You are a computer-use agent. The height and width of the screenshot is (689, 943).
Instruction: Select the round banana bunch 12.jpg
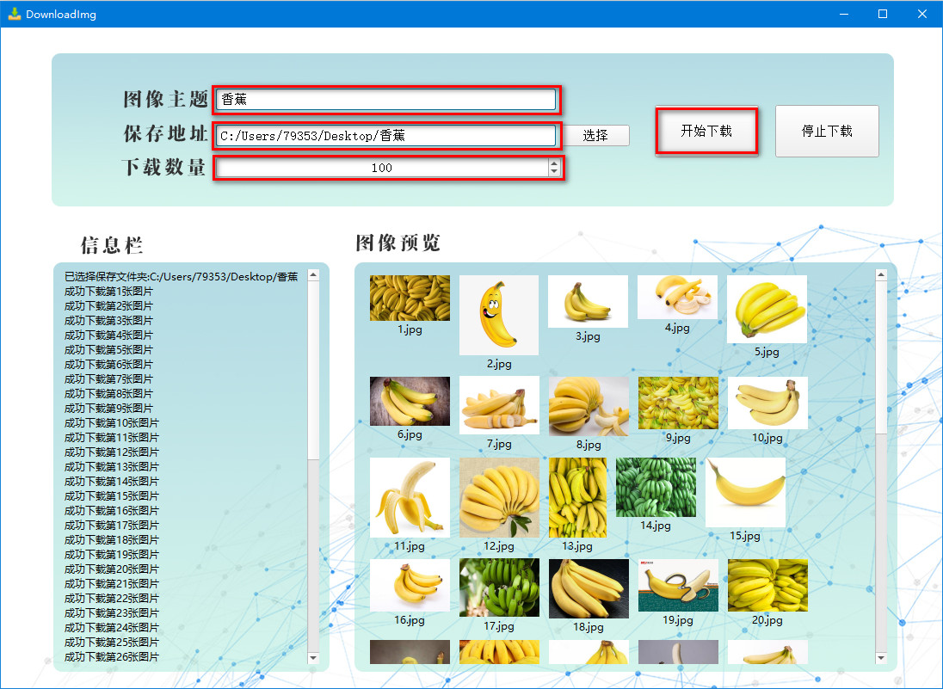pos(499,497)
